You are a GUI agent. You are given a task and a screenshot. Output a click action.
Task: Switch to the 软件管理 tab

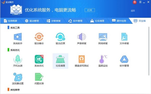[75, 21]
